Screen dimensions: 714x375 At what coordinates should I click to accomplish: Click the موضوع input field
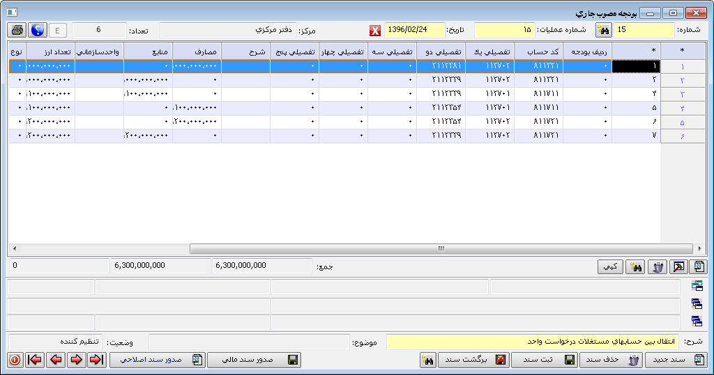(249, 342)
